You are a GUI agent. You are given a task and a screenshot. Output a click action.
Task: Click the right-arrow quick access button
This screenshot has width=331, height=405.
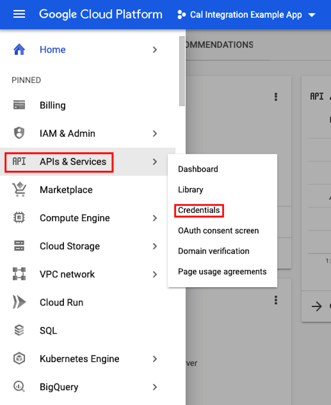pos(317,306)
